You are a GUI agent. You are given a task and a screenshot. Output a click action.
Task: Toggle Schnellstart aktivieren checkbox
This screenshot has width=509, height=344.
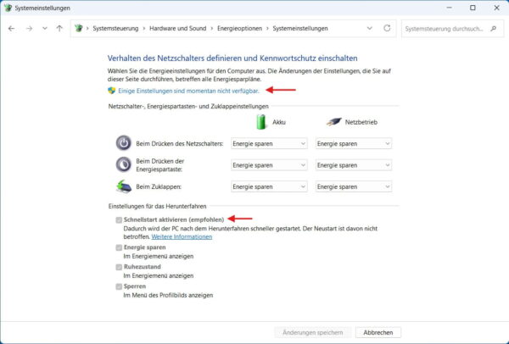[x=119, y=220]
